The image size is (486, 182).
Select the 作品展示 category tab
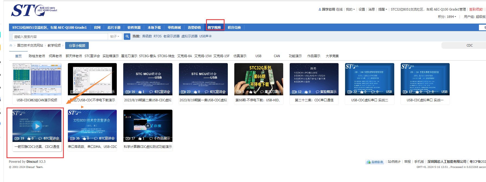point(314,56)
